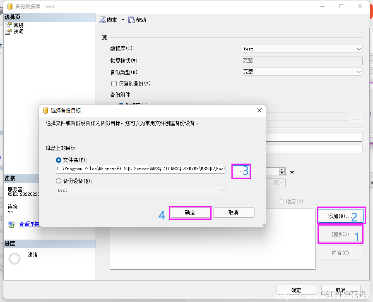Viewport: 373px width, 302px height.
Task: Open the backup device dropdown showing test
Action: pyautogui.click(x=141, y=190)
